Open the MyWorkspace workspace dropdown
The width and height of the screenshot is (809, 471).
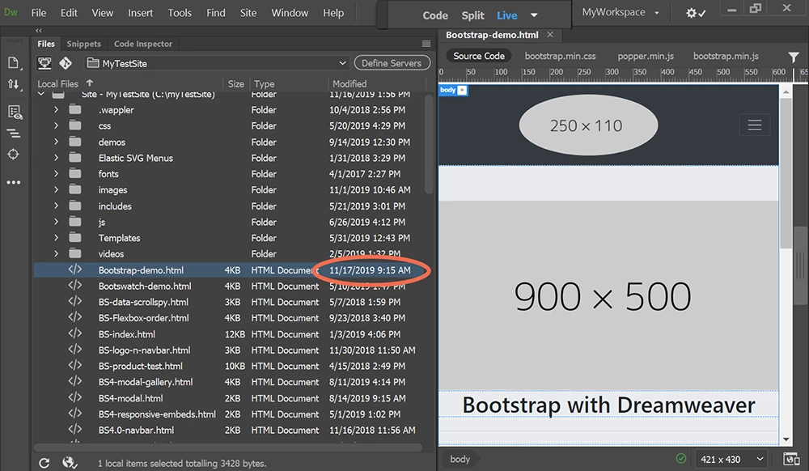click(621, 12)
